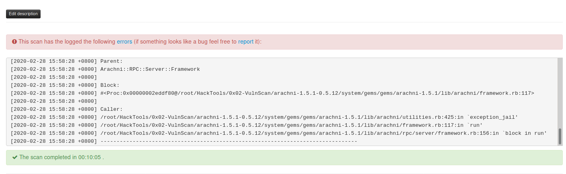Follow the report link to report a bug
Viewport: 566px width, 174px height.
(245, 42)
